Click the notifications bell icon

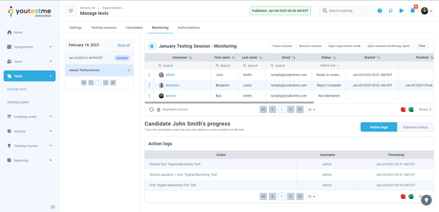pos(412,11)
